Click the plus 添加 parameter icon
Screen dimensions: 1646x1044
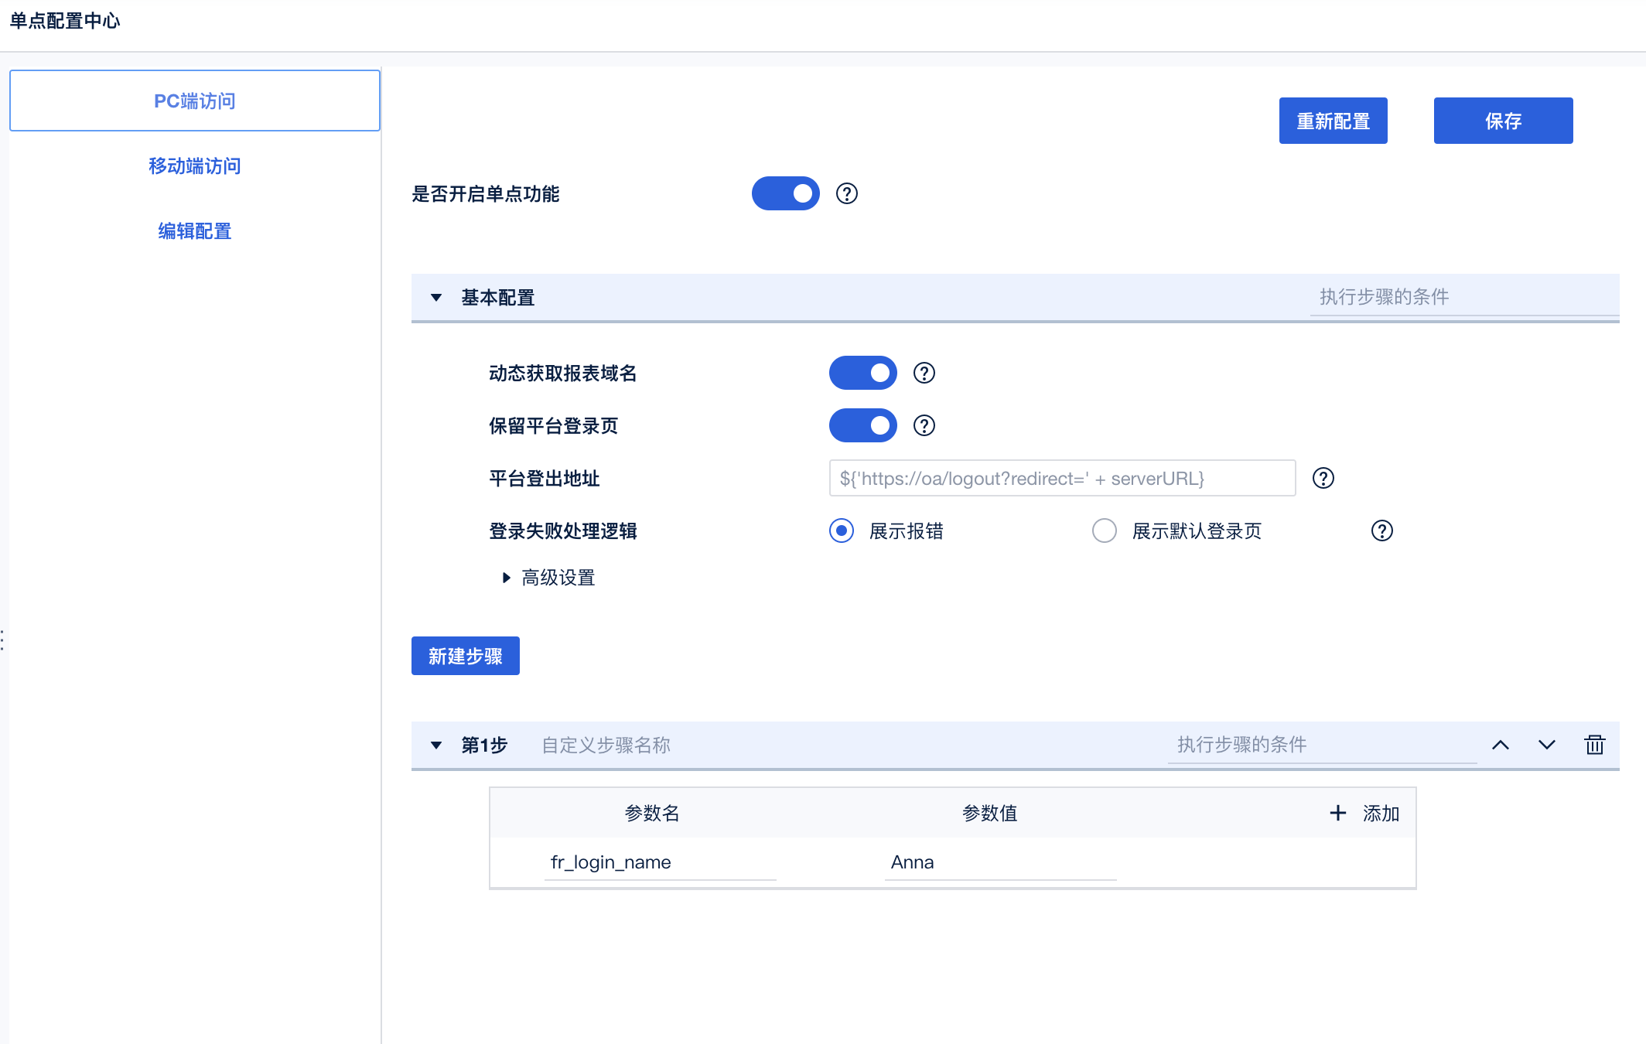point(1338,813)
